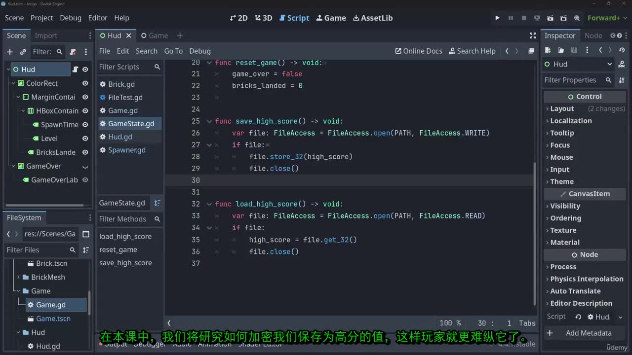Toggle visibility of Level node
This screenshot has height=355, width=632.
pos(85,139)
